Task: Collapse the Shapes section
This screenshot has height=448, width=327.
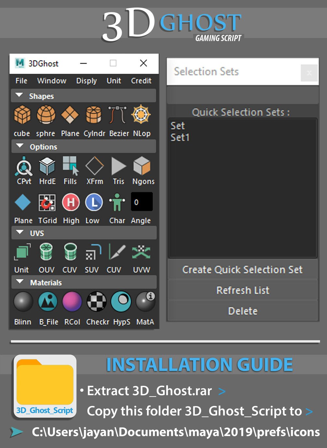Action: pyautogui.click(x=19, y=95)
